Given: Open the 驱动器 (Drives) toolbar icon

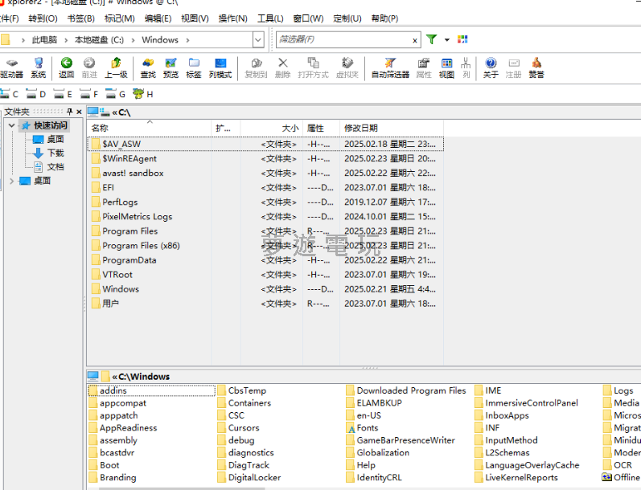Looking at the screenshot, I should click(11, 67).
